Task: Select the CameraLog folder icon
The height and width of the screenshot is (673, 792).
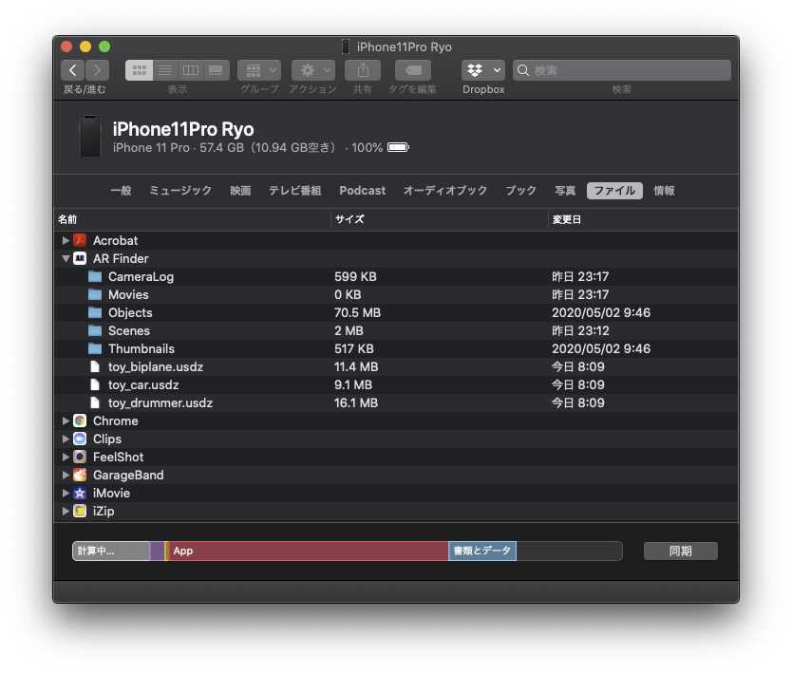Action: [95, 276]
